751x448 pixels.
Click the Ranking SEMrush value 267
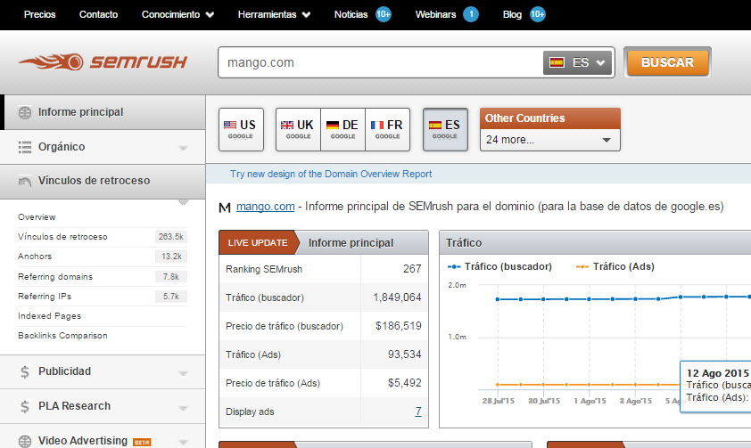[412, 269]
